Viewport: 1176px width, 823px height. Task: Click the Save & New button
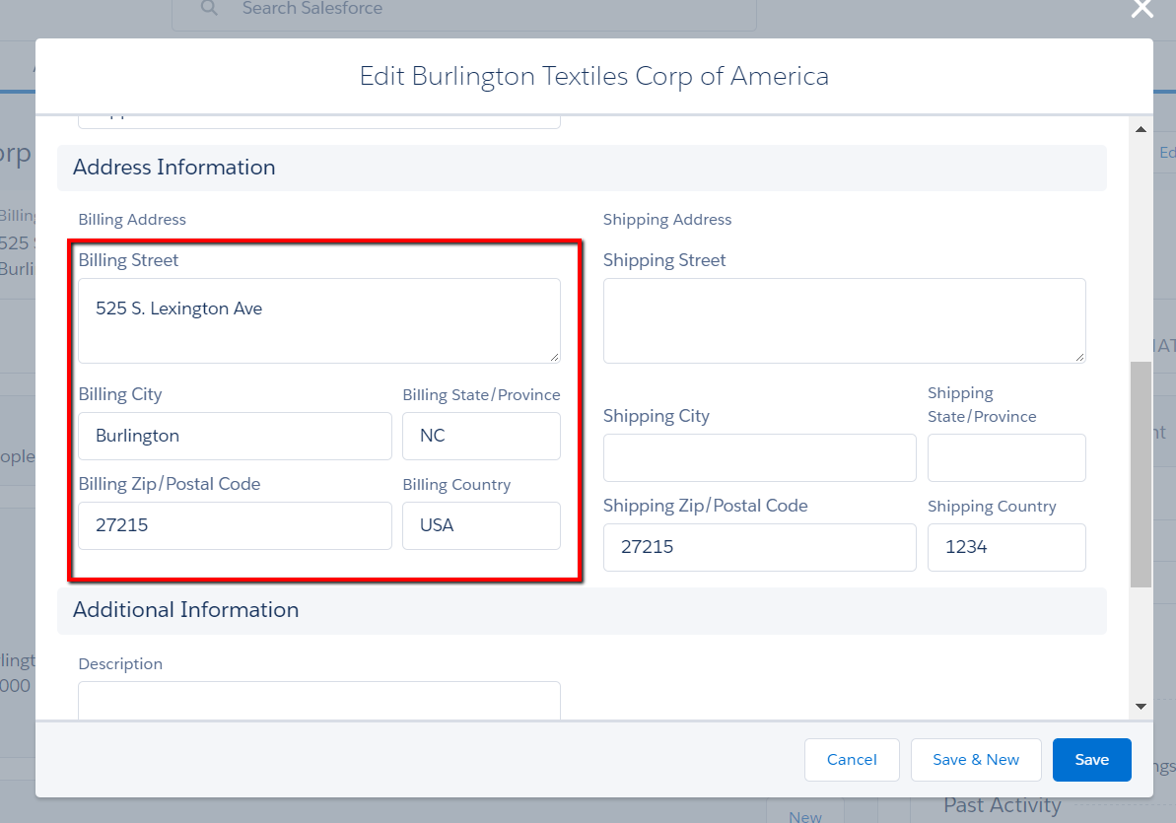pos(976,760)
